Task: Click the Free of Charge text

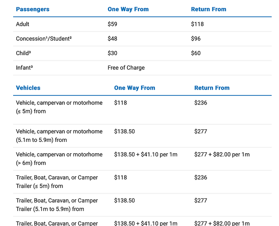Action: point(126,68)
